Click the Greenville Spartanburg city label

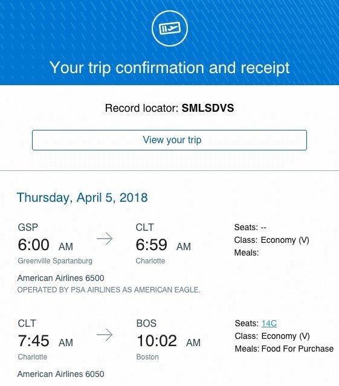(55, 261)
